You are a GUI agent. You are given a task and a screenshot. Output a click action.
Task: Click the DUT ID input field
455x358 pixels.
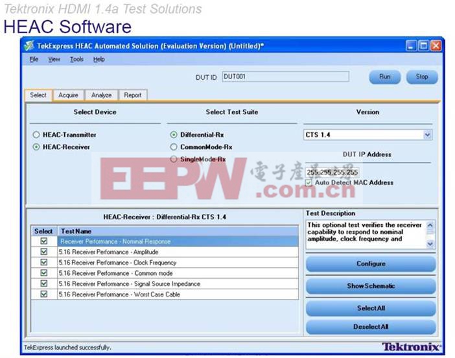pos(286,77)
